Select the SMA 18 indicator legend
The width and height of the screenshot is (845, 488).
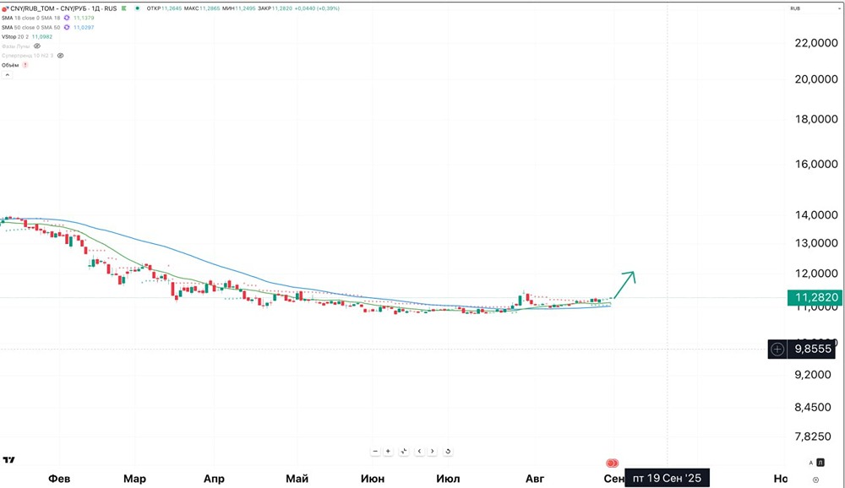(30, 18)
